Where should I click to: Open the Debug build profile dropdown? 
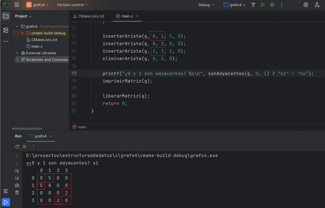[206, 5]
